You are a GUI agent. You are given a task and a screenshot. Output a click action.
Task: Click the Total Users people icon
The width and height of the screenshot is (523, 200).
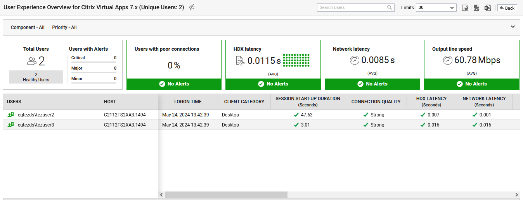coord(31,61)
